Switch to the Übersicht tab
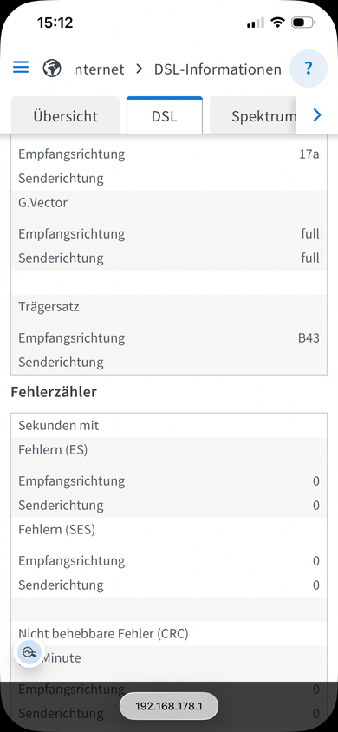The image size is (338, 732). click(x=65, y=115)
